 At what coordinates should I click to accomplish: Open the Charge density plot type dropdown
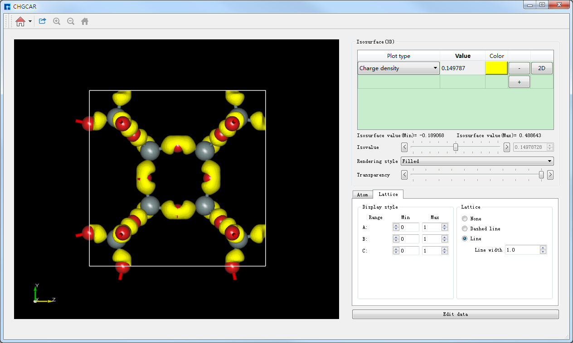[x=435, y=68]
